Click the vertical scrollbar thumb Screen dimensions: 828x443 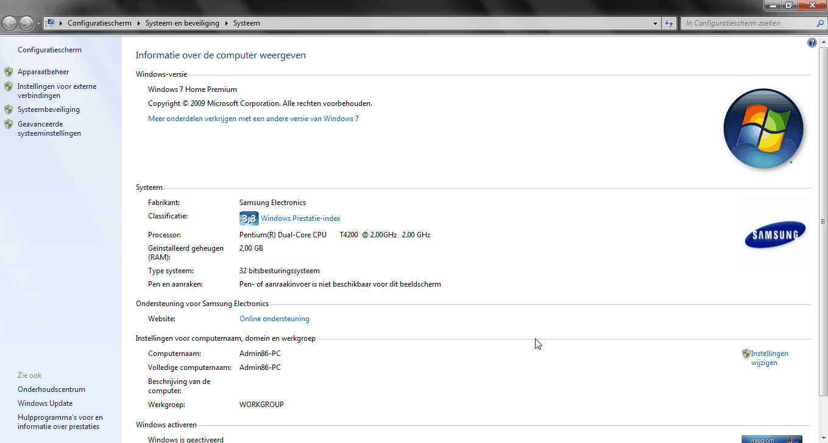(823, 221)
